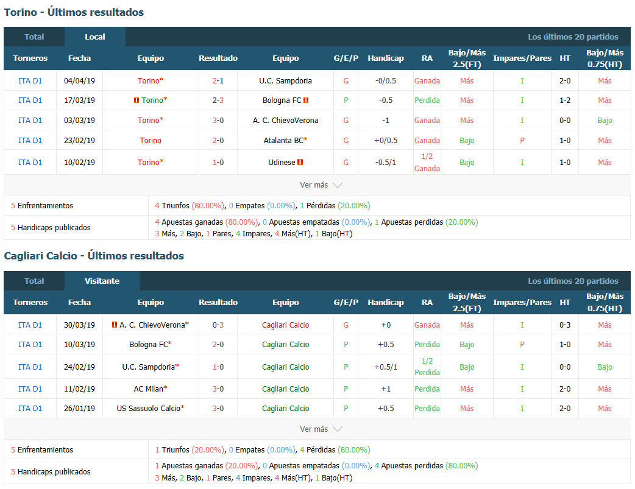Screen dimensions: 635x489
Task: Click the 0-3 result in the Resultado column on 30/03/19
Action: tap(218, 325)
